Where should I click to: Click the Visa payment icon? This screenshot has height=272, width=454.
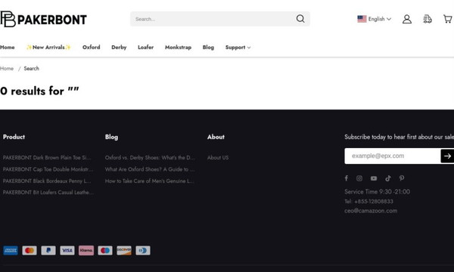pos(67,250)
